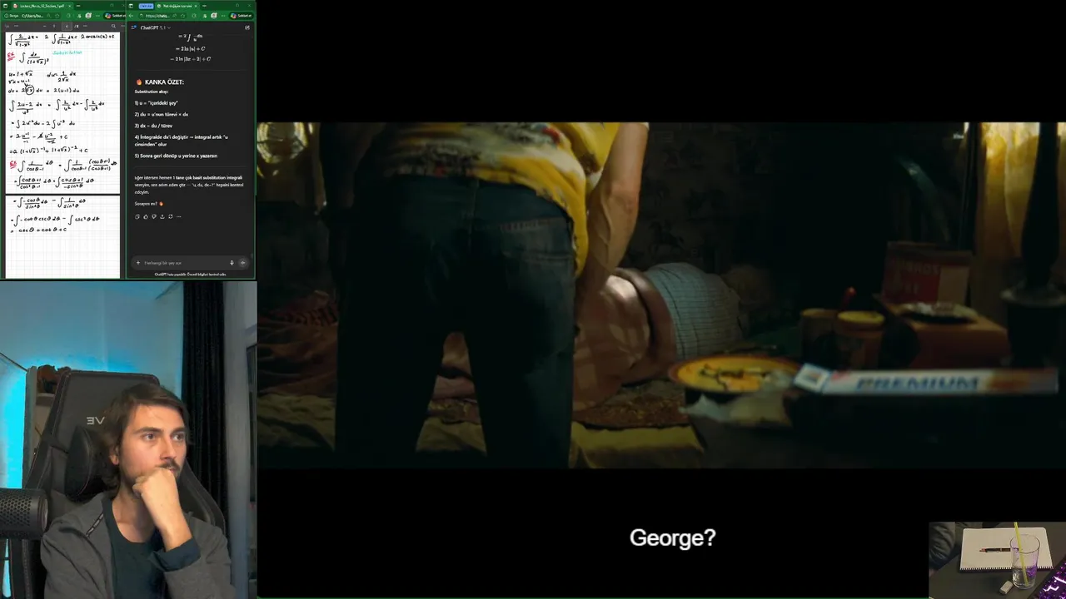Open a new tab in the left browser
Viewport: 1066px width, 599px height.
(x=78, y=6)
